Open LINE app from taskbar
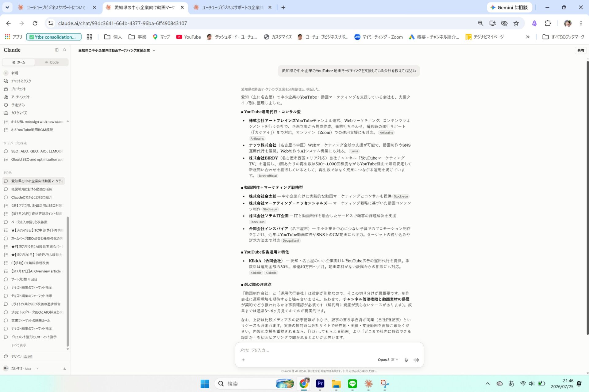This screenshot has width=589, height=392. click(x=352, y=383)
